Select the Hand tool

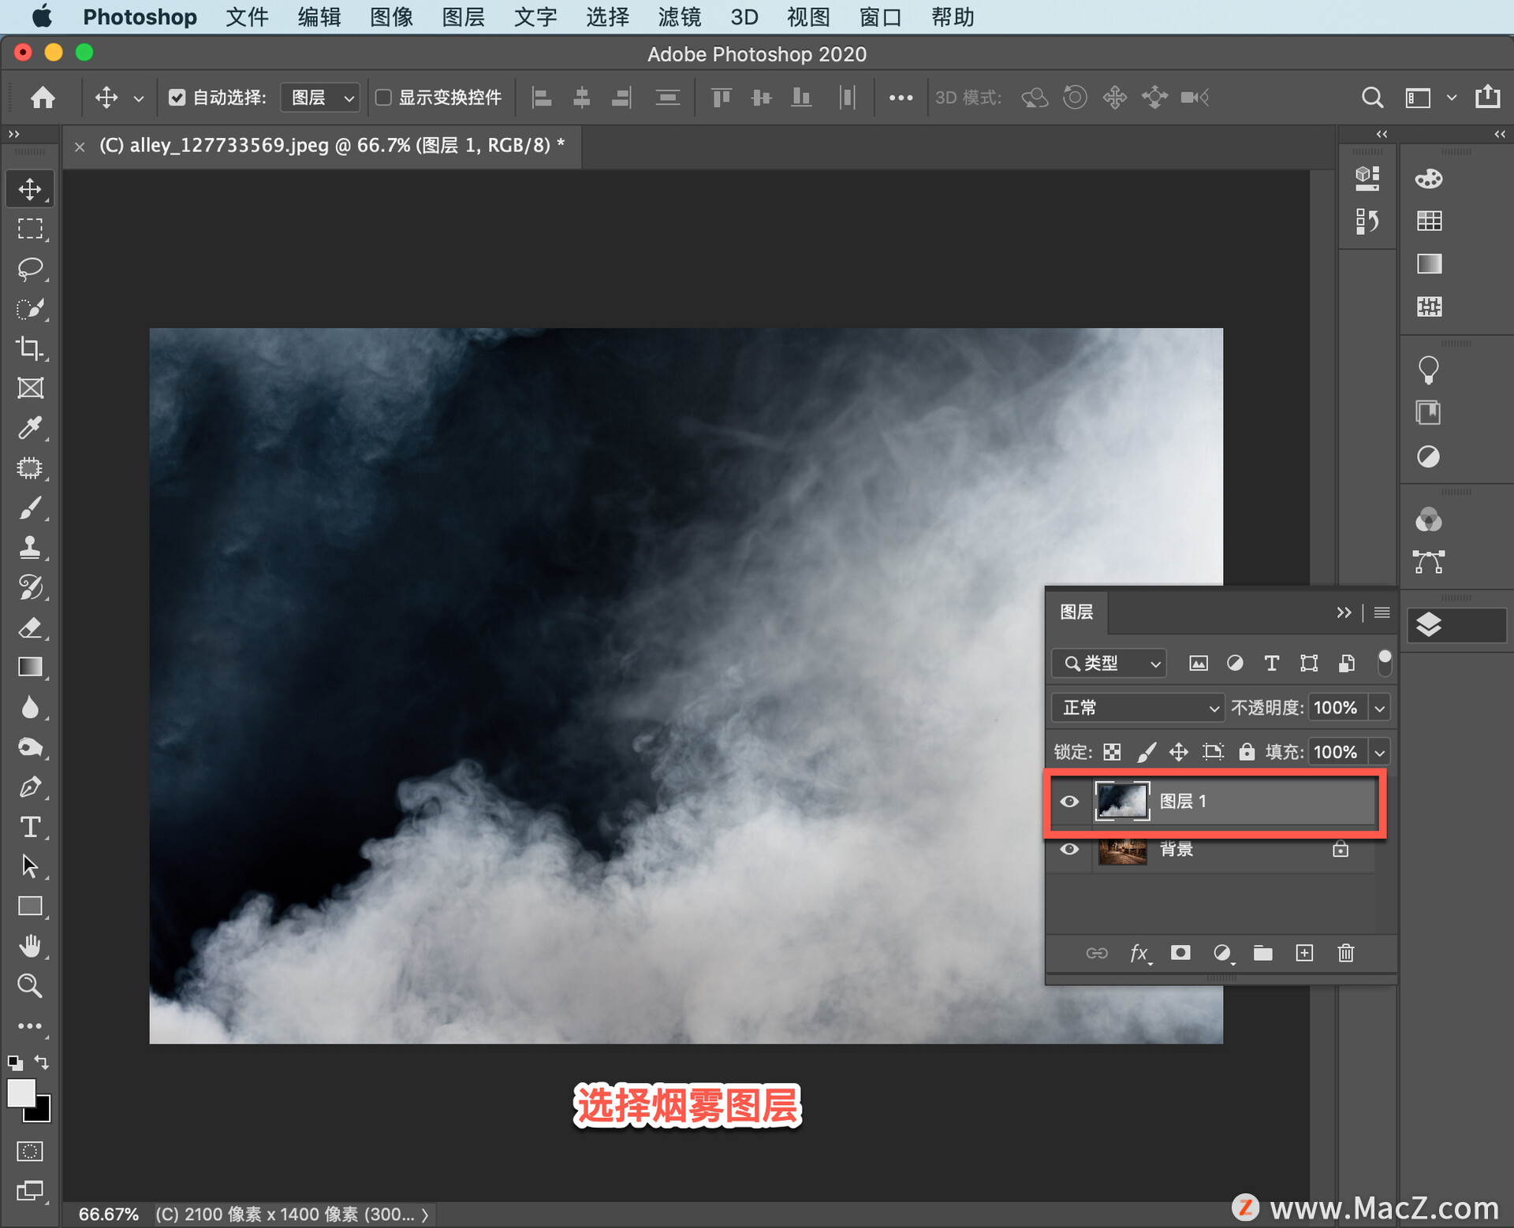tap(30, 946)
